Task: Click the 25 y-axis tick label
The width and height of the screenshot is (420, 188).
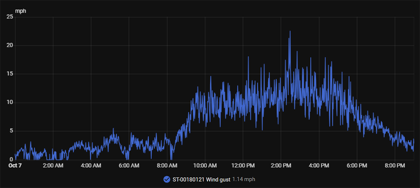Action: 10,17
